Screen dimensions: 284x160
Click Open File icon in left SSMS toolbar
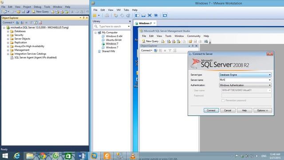(19, 12)
